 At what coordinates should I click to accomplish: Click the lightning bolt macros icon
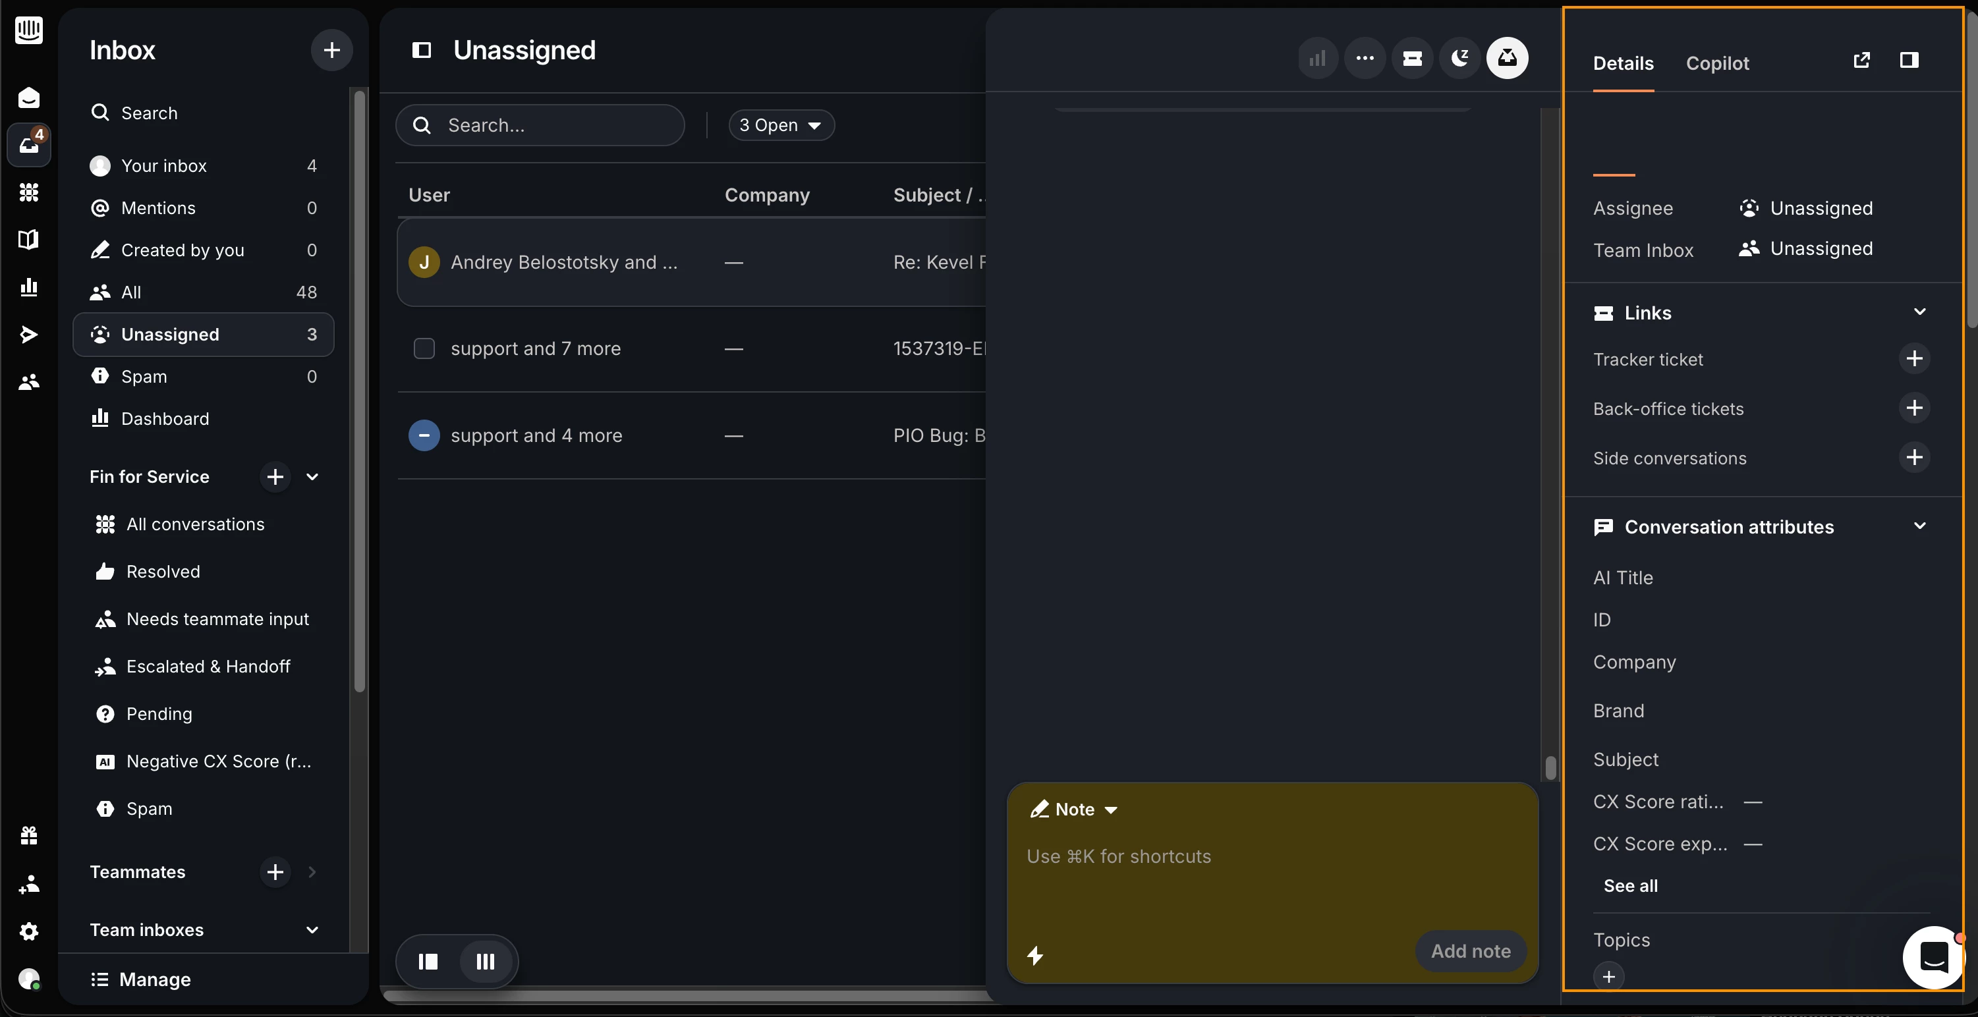1035,955
